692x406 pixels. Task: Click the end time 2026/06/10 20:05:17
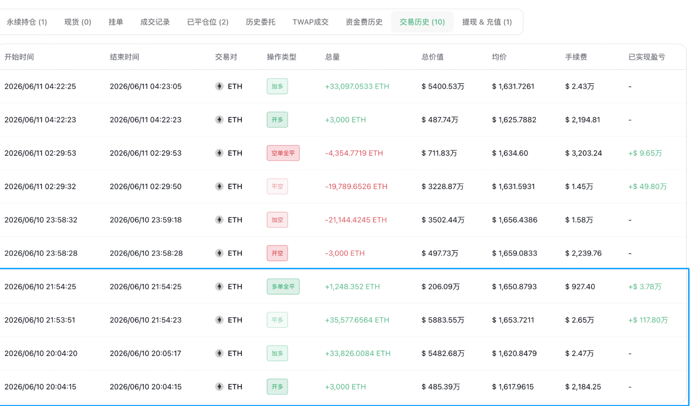click(x=145, y=353)
